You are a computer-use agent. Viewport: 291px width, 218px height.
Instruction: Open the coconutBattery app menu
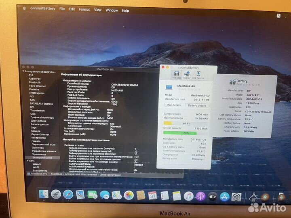(43, 8)
